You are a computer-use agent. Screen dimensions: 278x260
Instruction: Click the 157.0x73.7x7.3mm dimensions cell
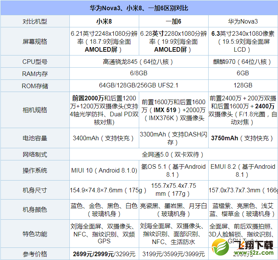243,190
